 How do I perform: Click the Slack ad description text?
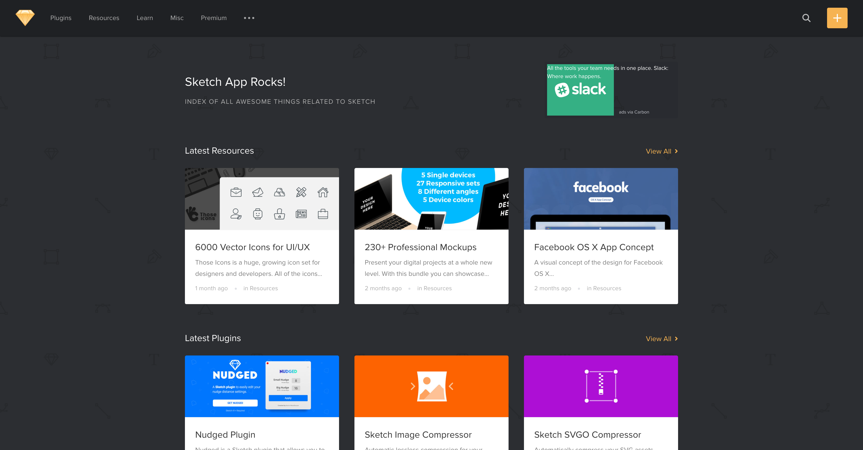click(608, 72)
